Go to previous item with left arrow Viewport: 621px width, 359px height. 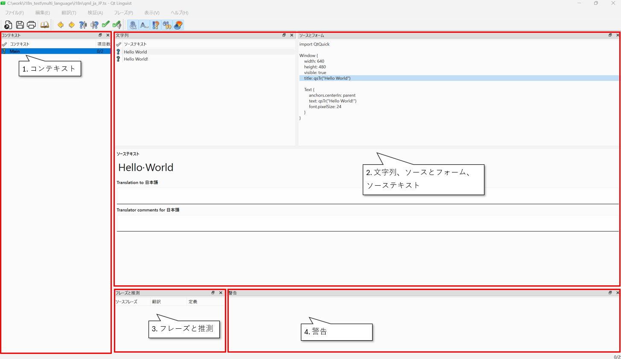coord(61,25)
